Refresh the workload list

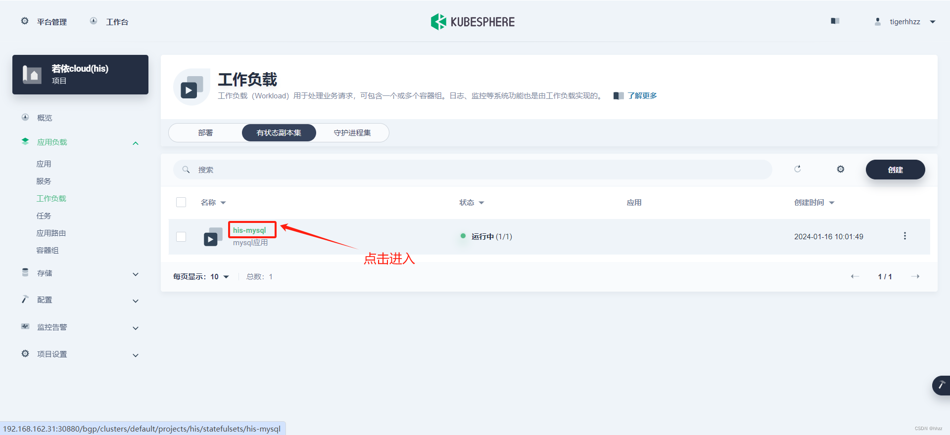pyautogui.click(x=798, y=169)
